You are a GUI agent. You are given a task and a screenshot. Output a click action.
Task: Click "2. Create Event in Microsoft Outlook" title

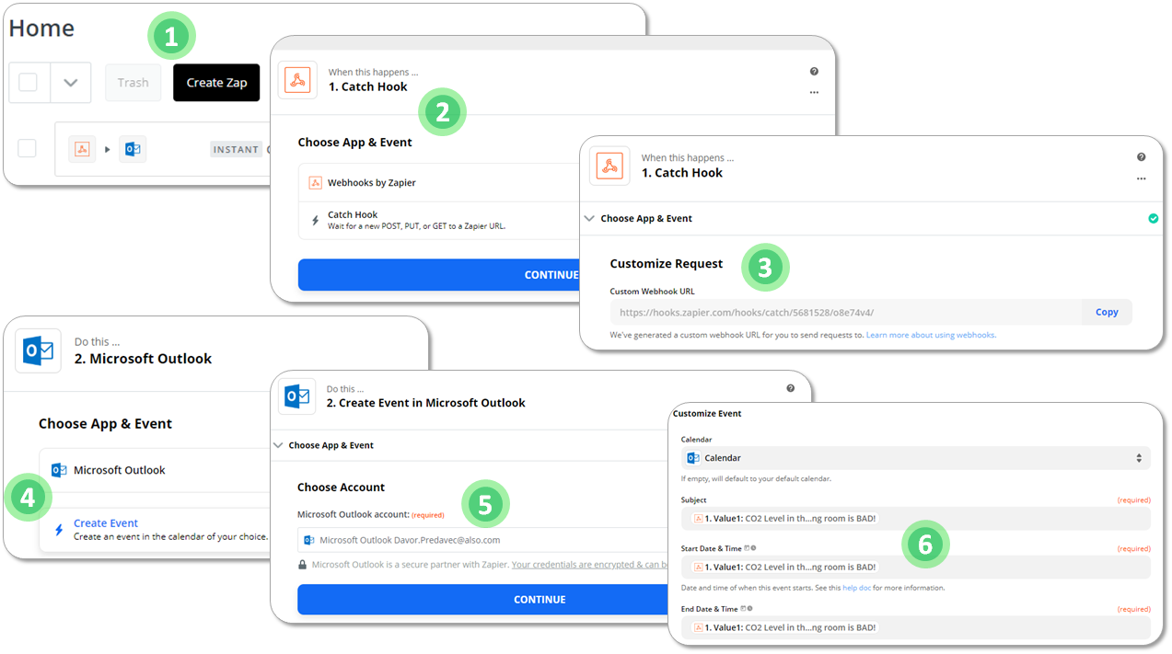point(426,403)
